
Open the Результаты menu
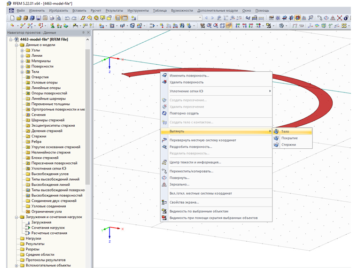pyautogui.click(x=114, y=10)
